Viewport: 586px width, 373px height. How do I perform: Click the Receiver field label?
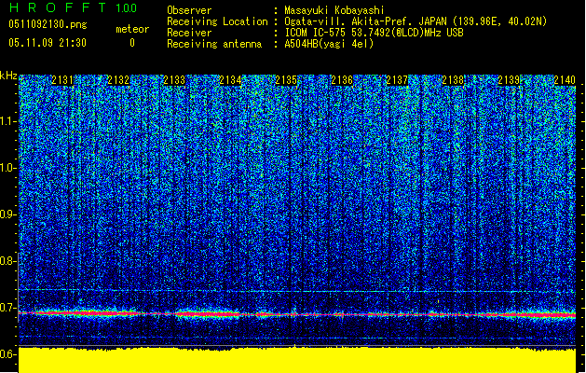click(189, 33)
